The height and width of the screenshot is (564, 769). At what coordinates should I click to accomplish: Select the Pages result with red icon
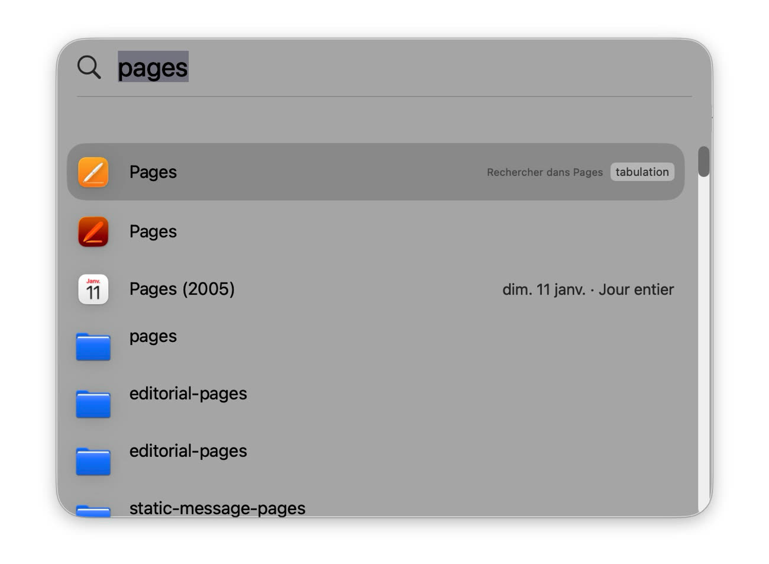[x=153, y=231]
